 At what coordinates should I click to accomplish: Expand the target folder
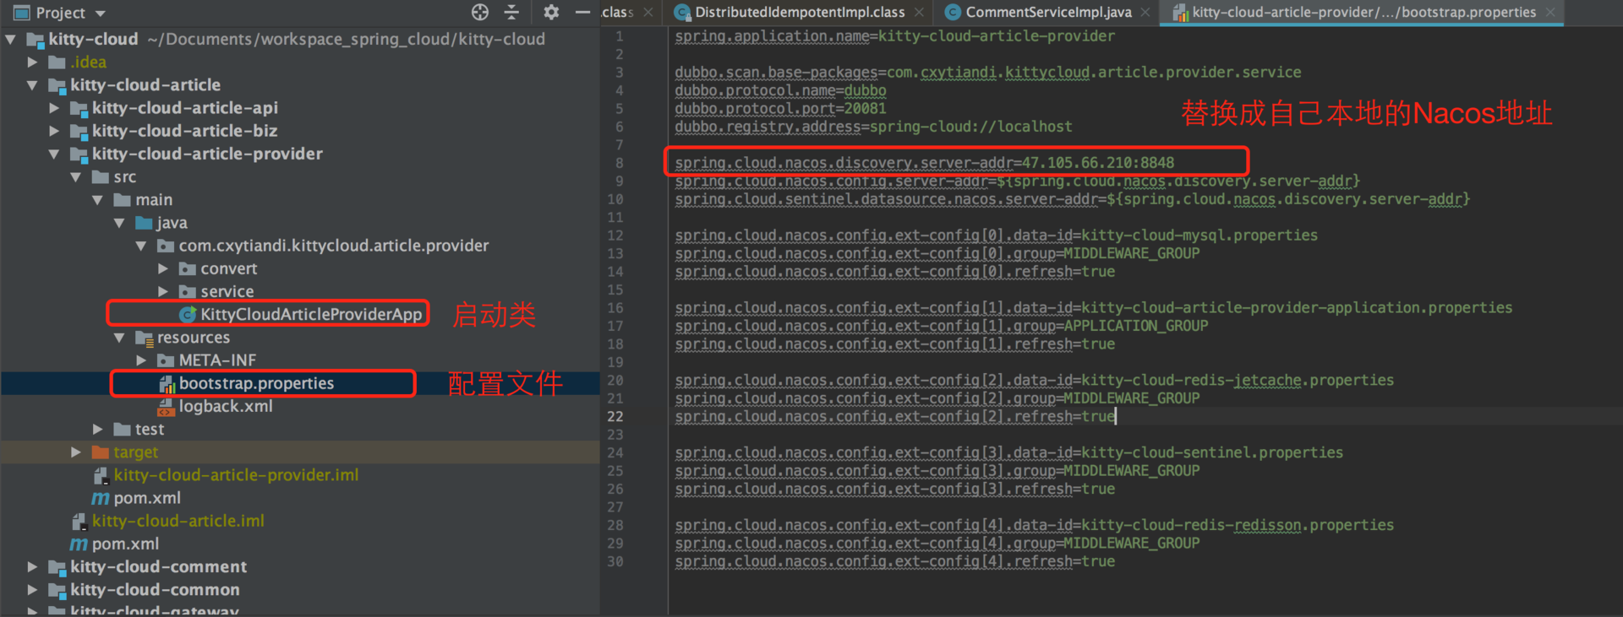pyautogui.click(x=76, y=452)
